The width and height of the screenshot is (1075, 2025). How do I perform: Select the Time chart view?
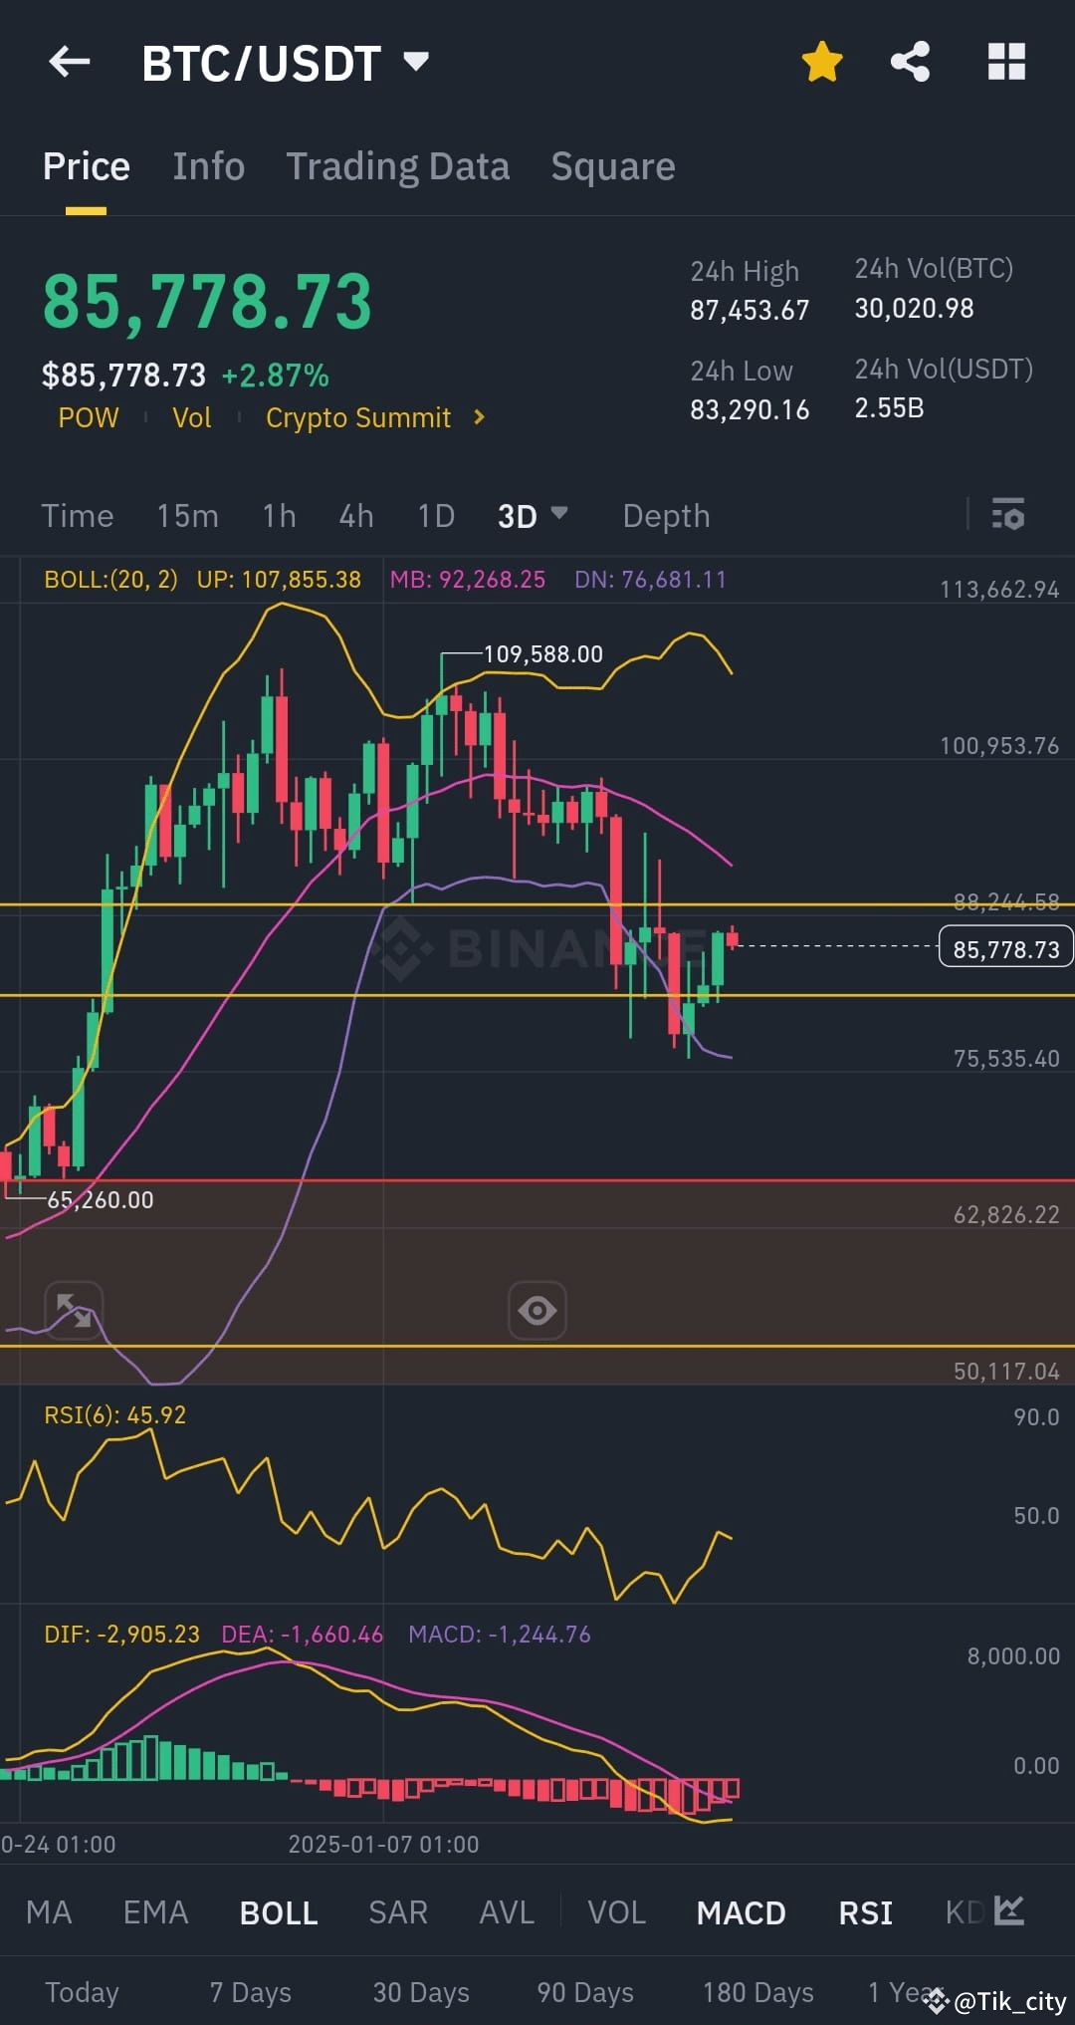click(x=78, y=516)
